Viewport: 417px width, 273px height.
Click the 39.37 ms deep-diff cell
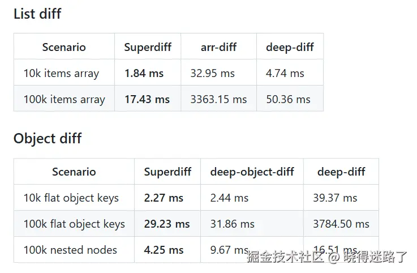click(335, 198)
